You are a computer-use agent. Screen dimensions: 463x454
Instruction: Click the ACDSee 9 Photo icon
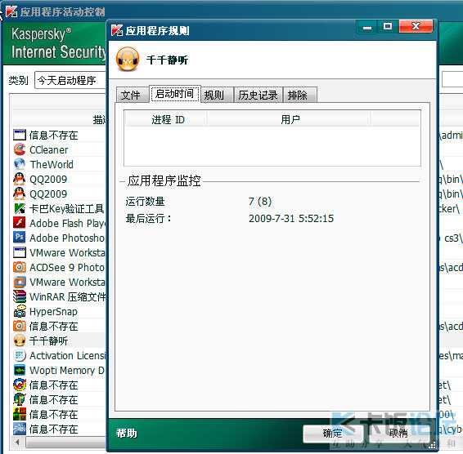[20, 267]
